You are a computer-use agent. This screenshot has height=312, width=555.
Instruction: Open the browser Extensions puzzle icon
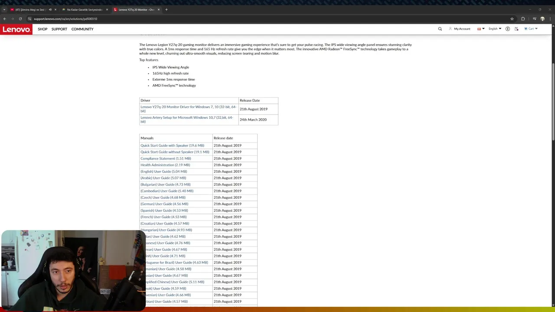click(523, 19)
